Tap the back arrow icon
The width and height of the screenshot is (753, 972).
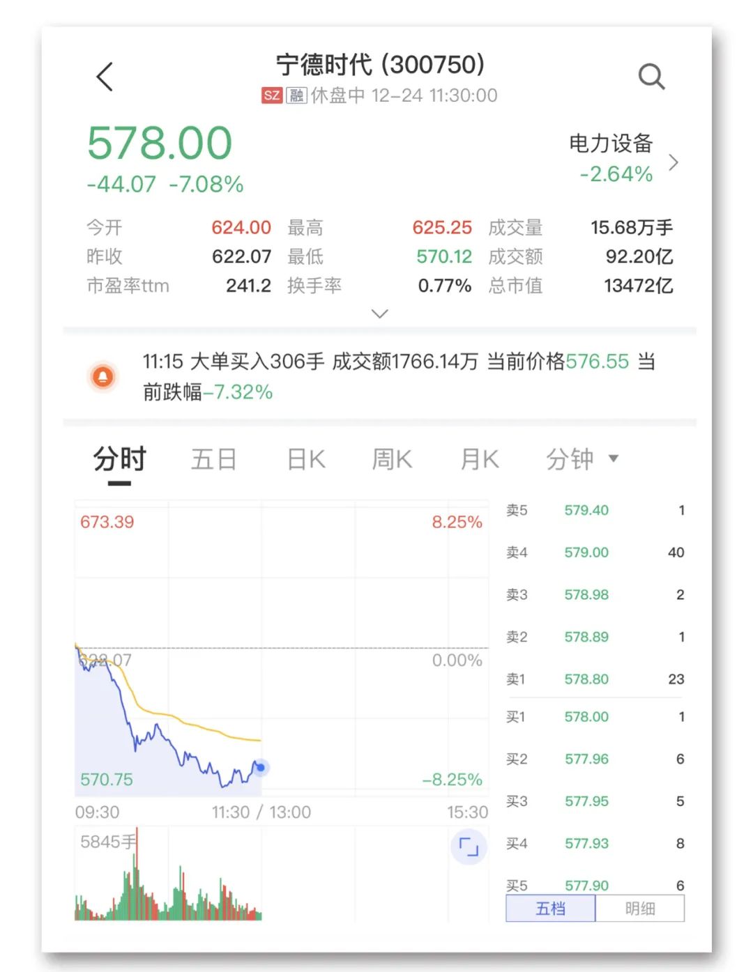point(105,77)
